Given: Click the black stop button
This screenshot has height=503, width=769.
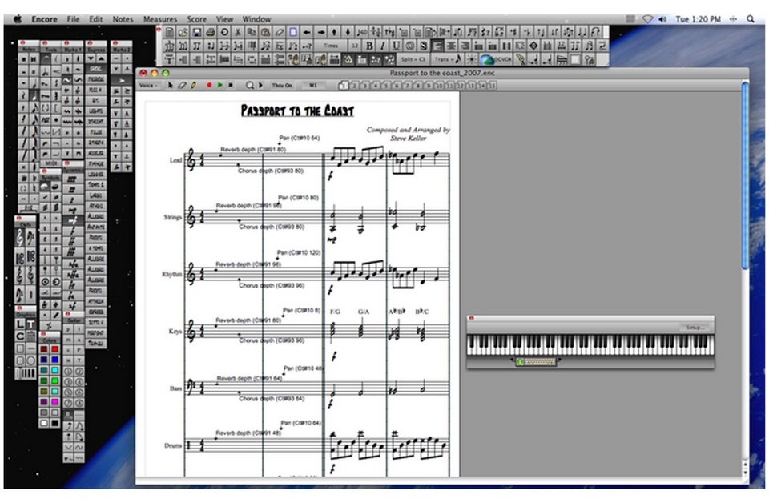Looking at the screenshot, I should pos(231,86).
